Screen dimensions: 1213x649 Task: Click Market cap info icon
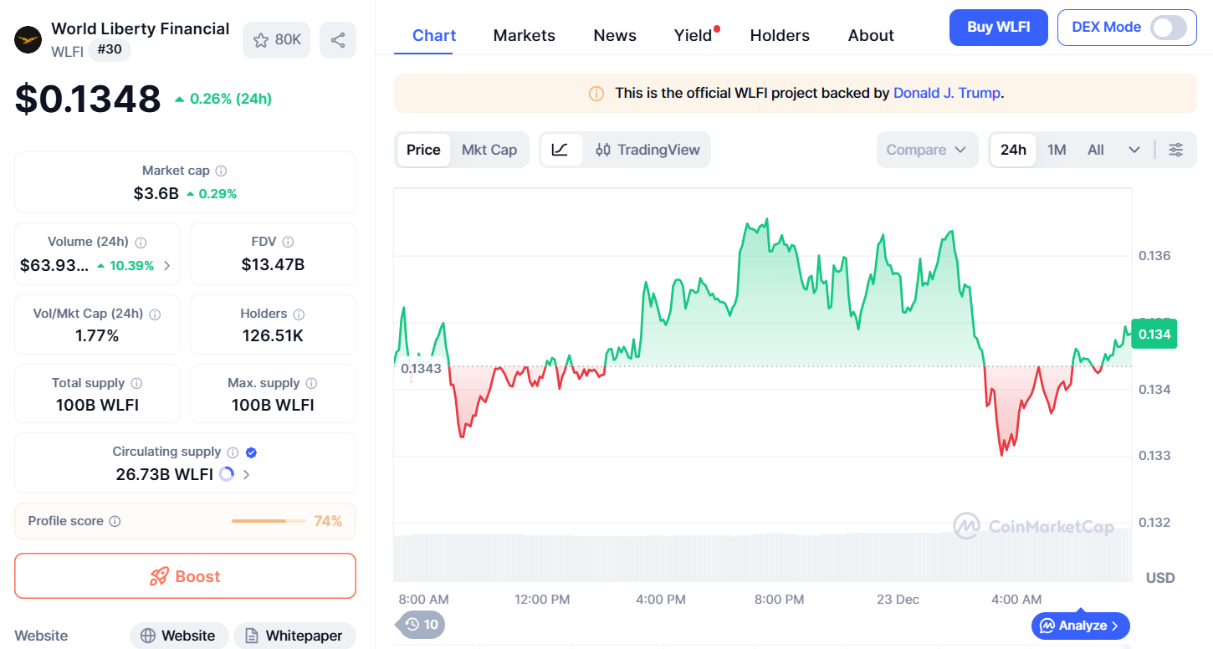[221, 171]
